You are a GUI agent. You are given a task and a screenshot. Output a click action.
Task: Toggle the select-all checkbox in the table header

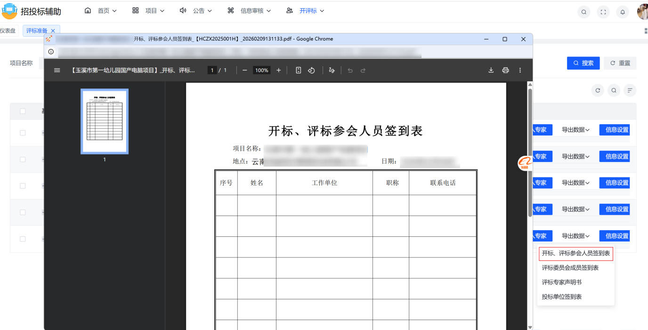[22, 111]
